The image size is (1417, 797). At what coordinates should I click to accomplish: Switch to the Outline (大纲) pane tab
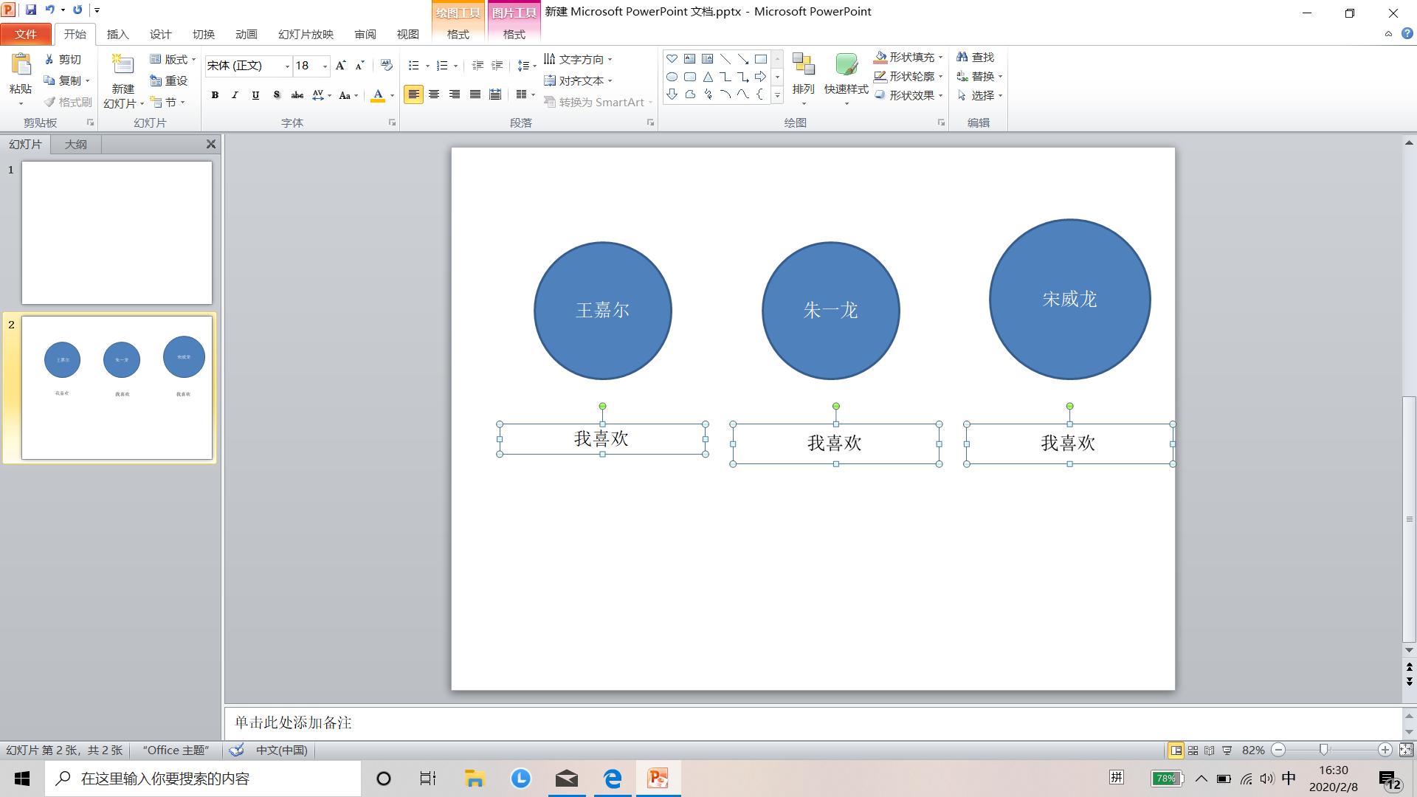tap(75, 144)
